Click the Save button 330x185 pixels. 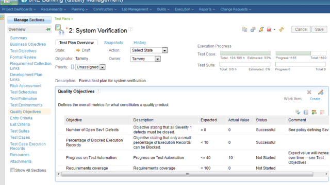[319, 29]
